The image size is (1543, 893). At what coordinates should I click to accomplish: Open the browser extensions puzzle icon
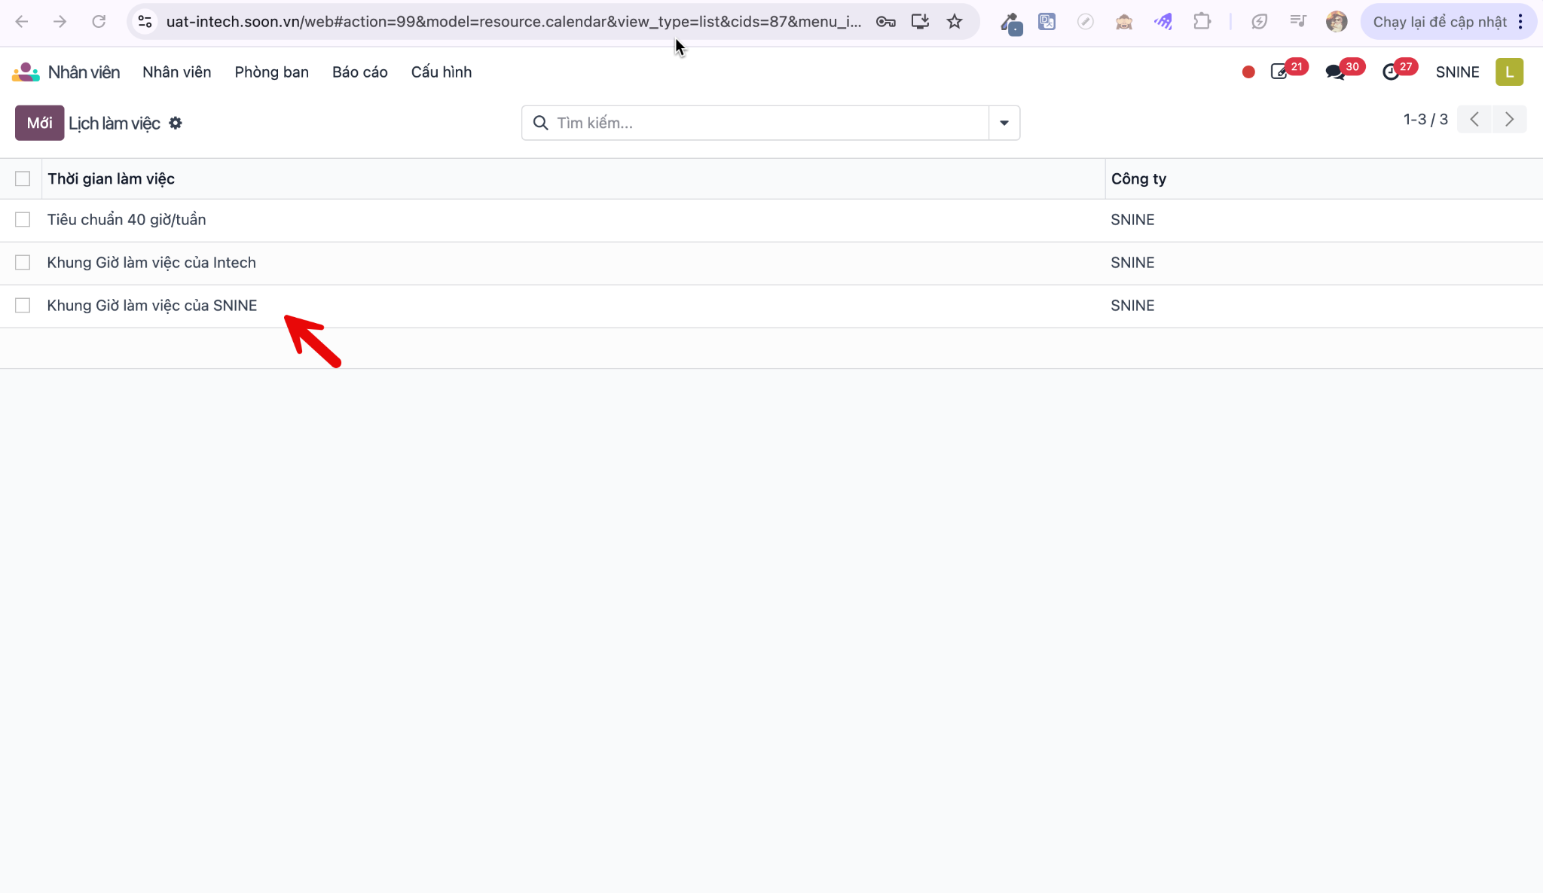click(x=1202, y=22)
